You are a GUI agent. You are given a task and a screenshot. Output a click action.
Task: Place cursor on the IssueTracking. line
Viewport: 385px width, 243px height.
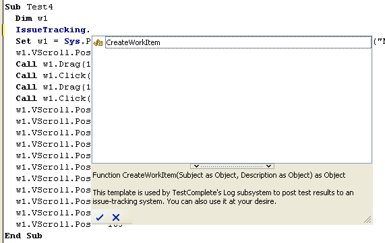(x=53, y=30)
